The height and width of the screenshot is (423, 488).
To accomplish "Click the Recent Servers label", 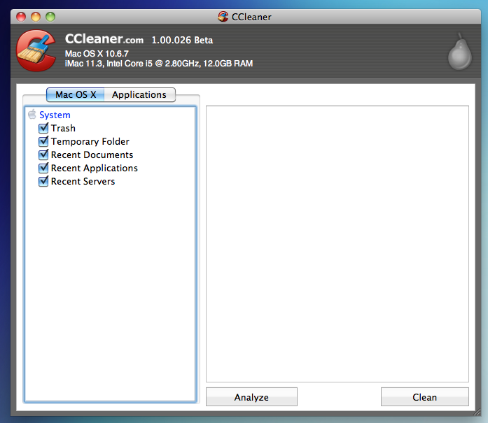I will pos(83,182).
